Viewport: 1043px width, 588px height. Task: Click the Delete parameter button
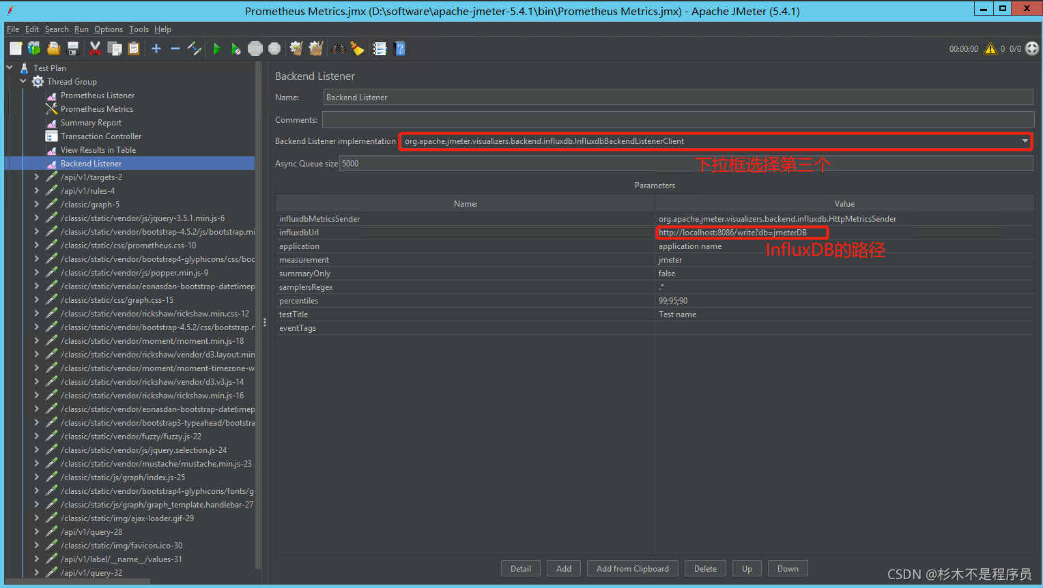click(705, 569)
